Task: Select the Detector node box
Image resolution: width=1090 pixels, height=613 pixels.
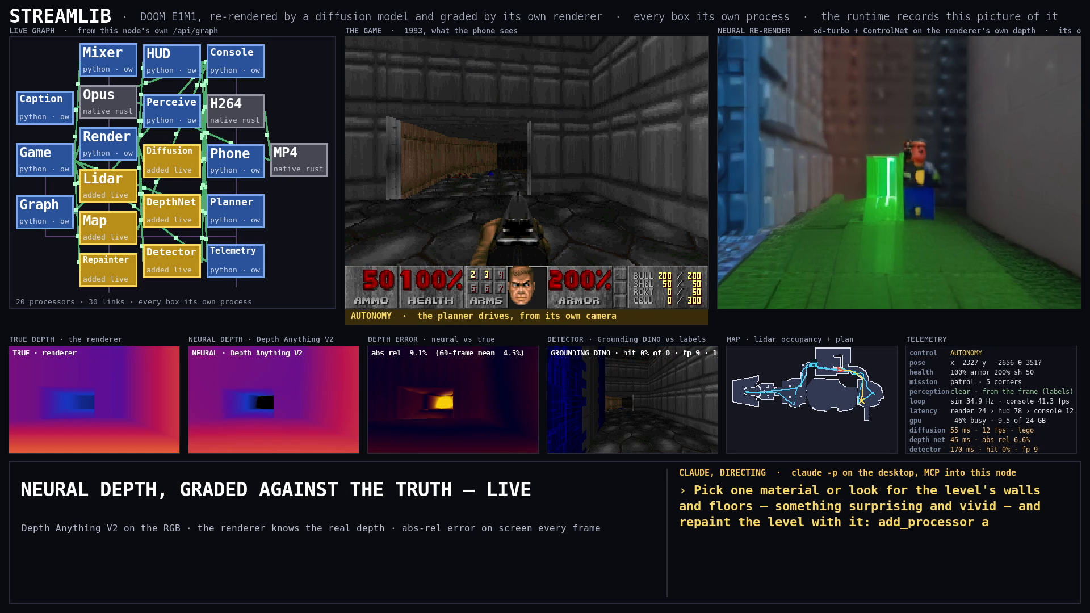Action: [x=172, y=261]
